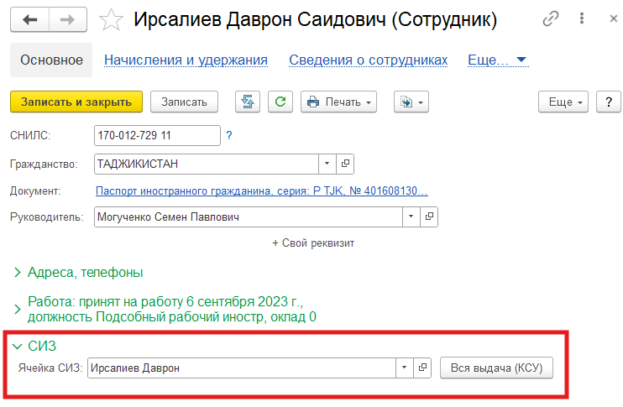The height and width of the screenshot is (407, 623).
Task: Open the Основное tab
Action: click(x=51, y=60)
